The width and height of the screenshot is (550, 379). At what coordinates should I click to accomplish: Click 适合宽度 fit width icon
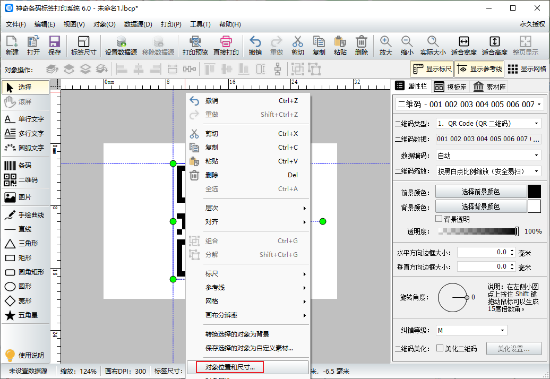coord(463,46)
